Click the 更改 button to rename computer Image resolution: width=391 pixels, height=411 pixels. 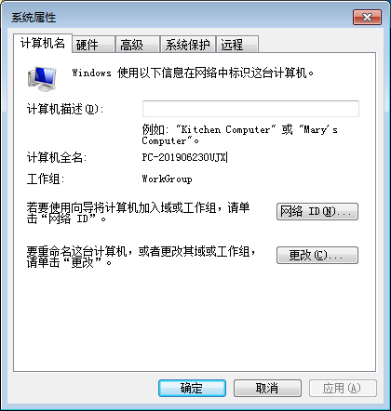point(317,255)
